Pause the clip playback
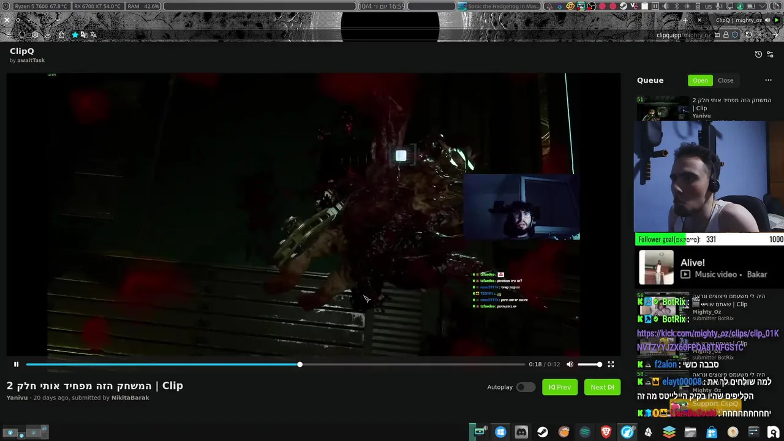Viewport: 784px width, 441px height. point(16,364)
